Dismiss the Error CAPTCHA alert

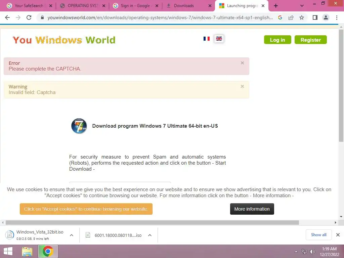[242, 63]
